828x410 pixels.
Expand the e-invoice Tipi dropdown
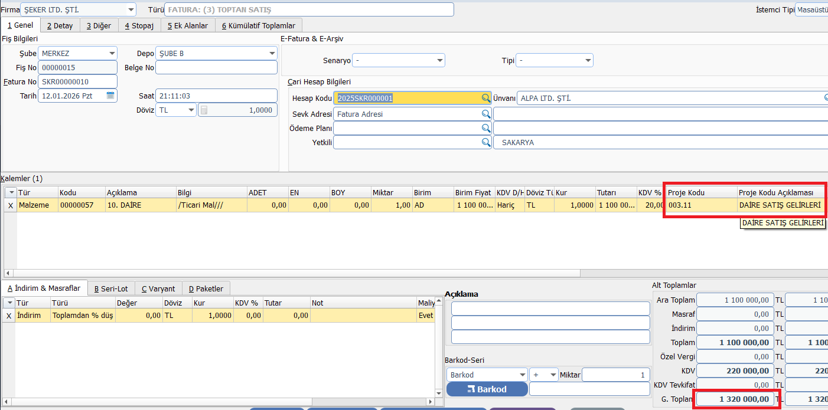[588, 61]
